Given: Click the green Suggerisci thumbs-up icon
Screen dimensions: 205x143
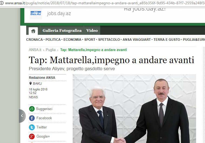Looking at the screenshot, I should [x=32, y=109].
